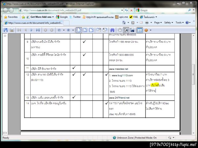
Task: Open the address bar history dropdown
Action: pyautogui.click(x=122, y=10)
